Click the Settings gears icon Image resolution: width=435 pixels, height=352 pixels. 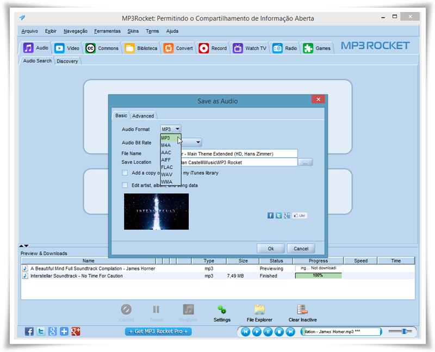pos(222,310)
